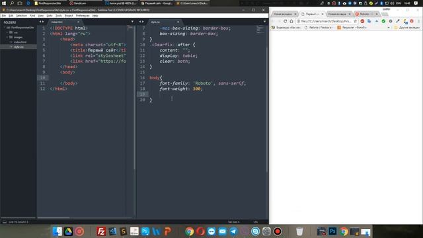Open the Selection menu

[21, 16]
